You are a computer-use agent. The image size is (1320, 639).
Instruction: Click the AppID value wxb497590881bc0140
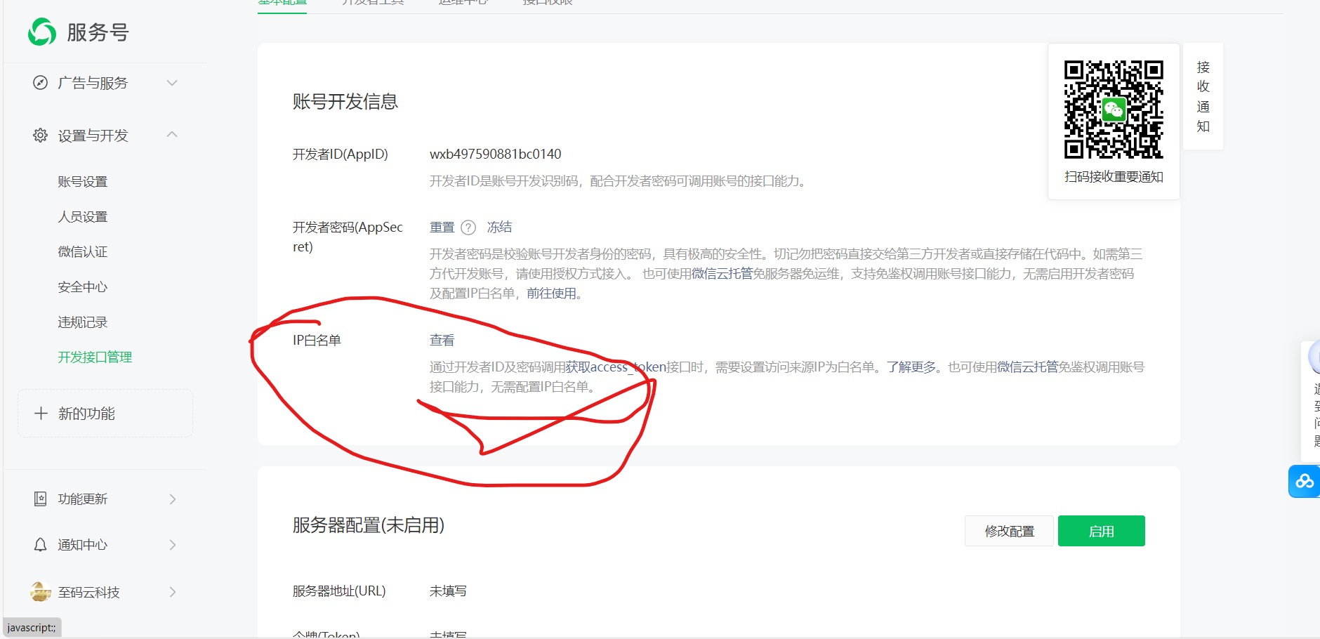point(496,154)
